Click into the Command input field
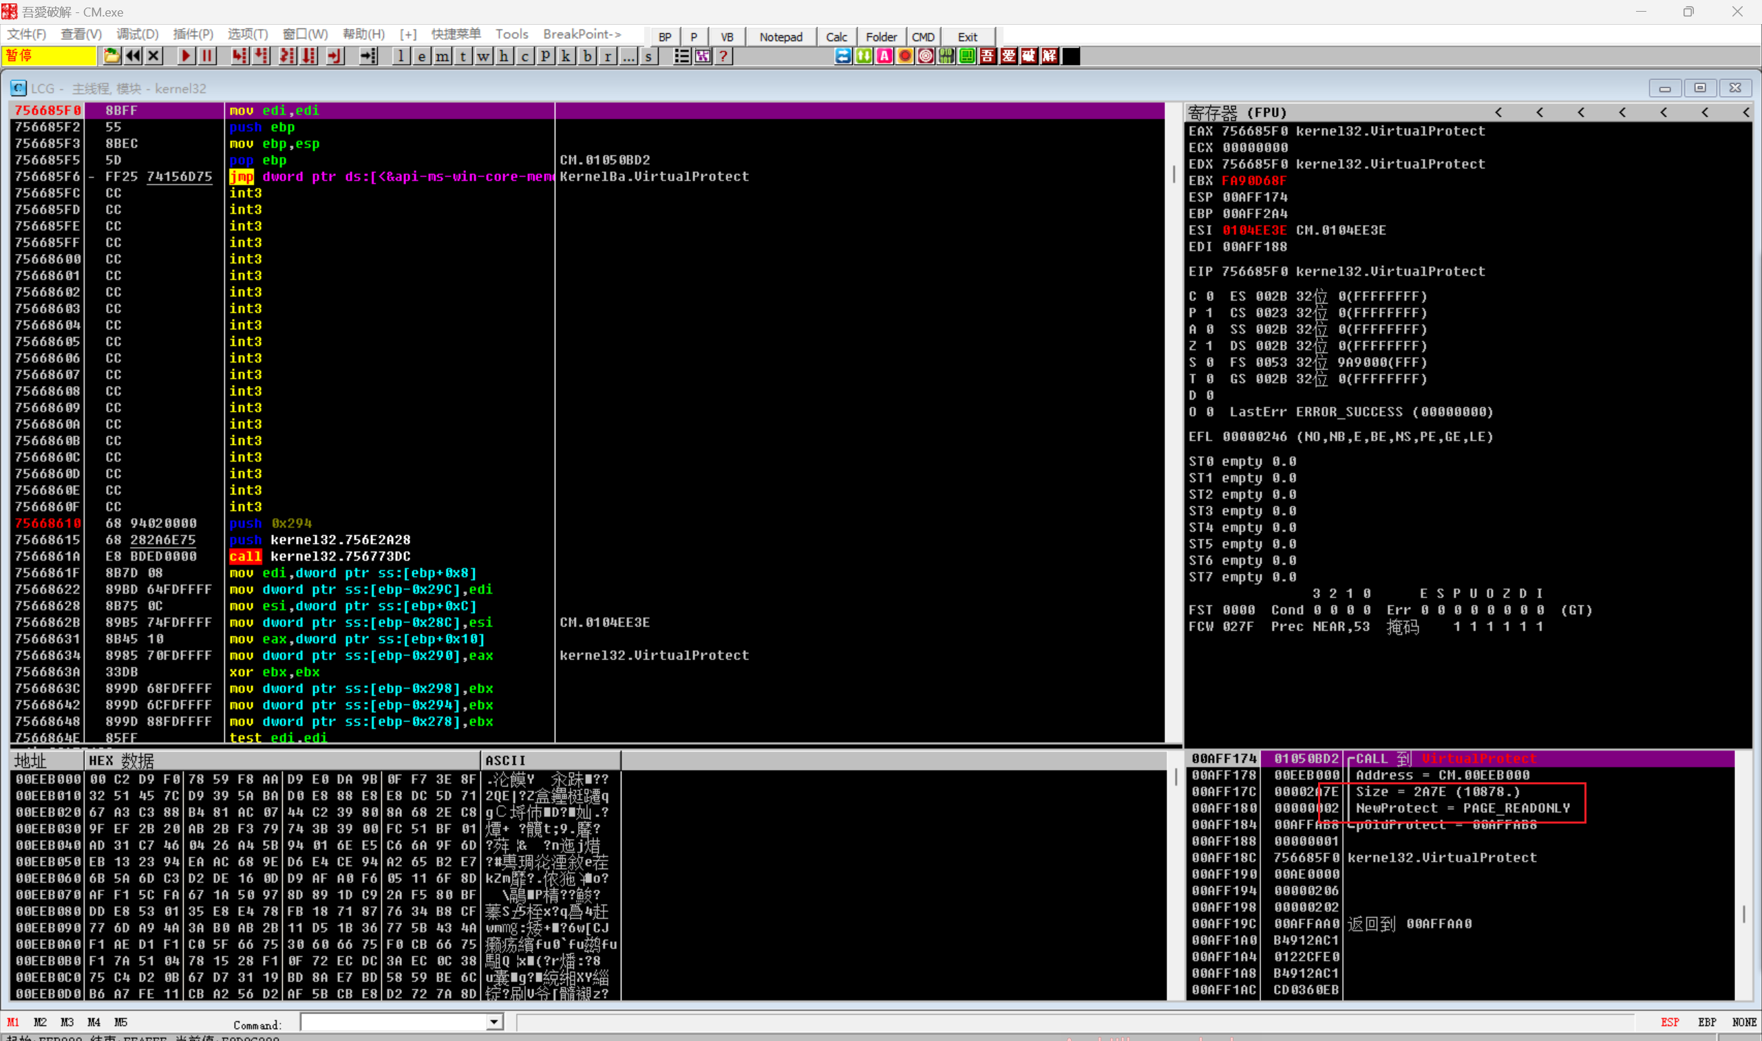 point(394,1021)
